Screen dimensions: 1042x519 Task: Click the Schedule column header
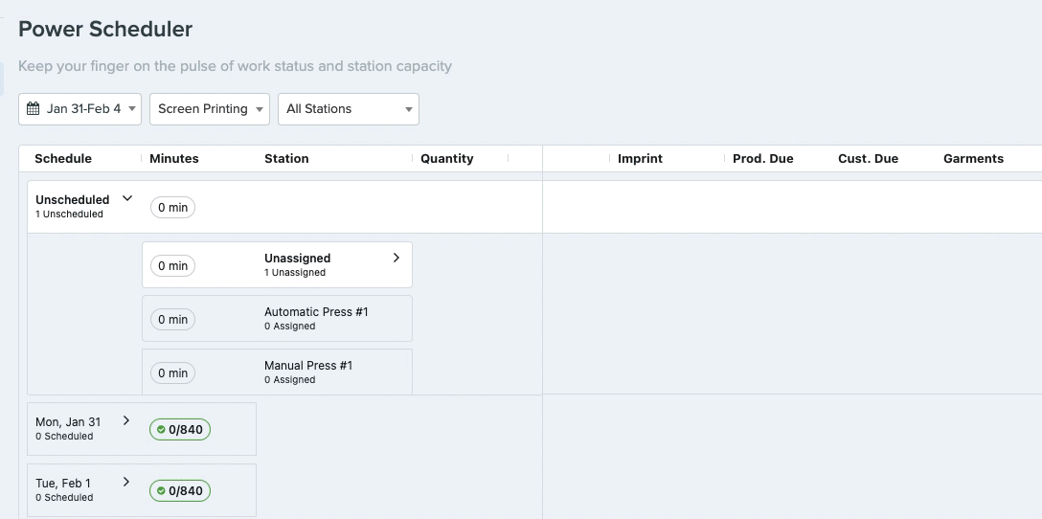click(63, 158)
